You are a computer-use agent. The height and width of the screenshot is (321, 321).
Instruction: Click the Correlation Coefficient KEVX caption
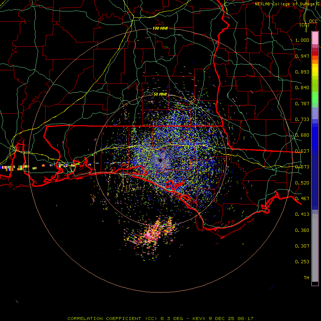click(160, 319)
